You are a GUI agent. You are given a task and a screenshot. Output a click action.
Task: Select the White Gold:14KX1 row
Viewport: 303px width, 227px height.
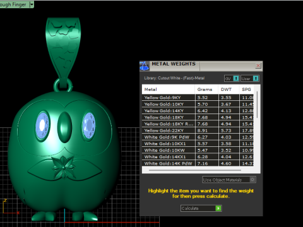(x=198, y=157)
